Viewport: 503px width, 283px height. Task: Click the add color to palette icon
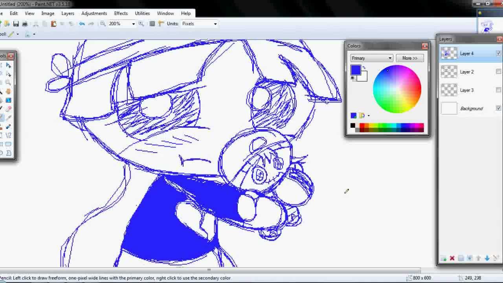coord(353,116)
